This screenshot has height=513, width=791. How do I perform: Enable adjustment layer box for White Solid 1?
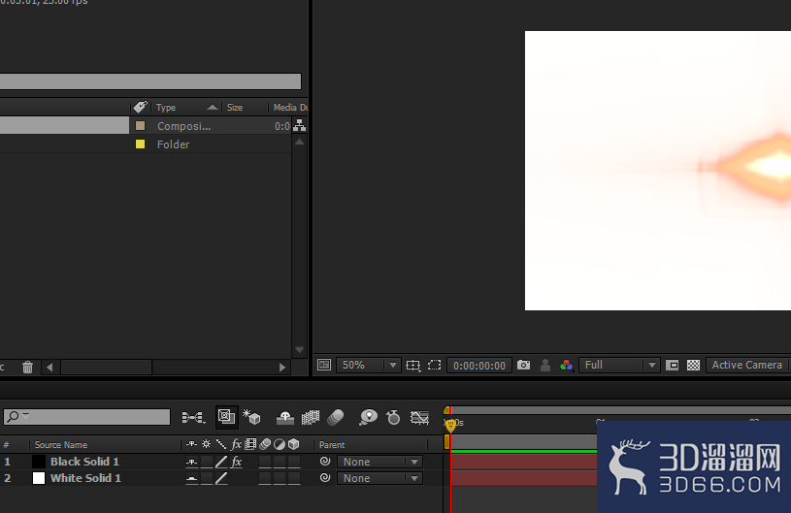coord(280,478)
